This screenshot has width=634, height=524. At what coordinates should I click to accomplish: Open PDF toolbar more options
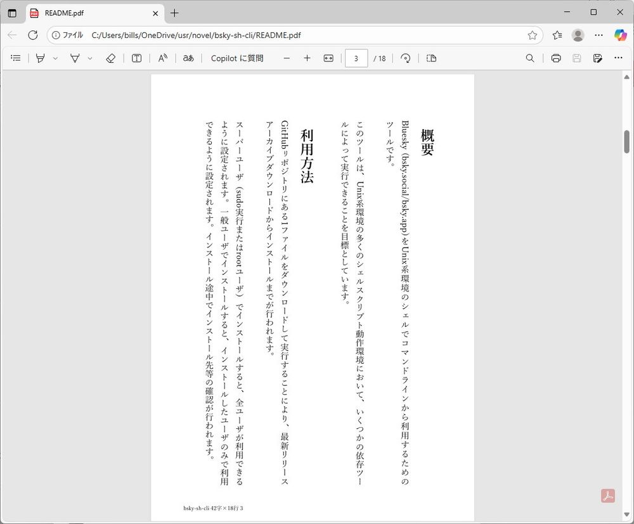pyautogui.click(x=619, y=58)
